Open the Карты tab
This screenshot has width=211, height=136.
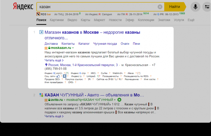coord(86,20)
